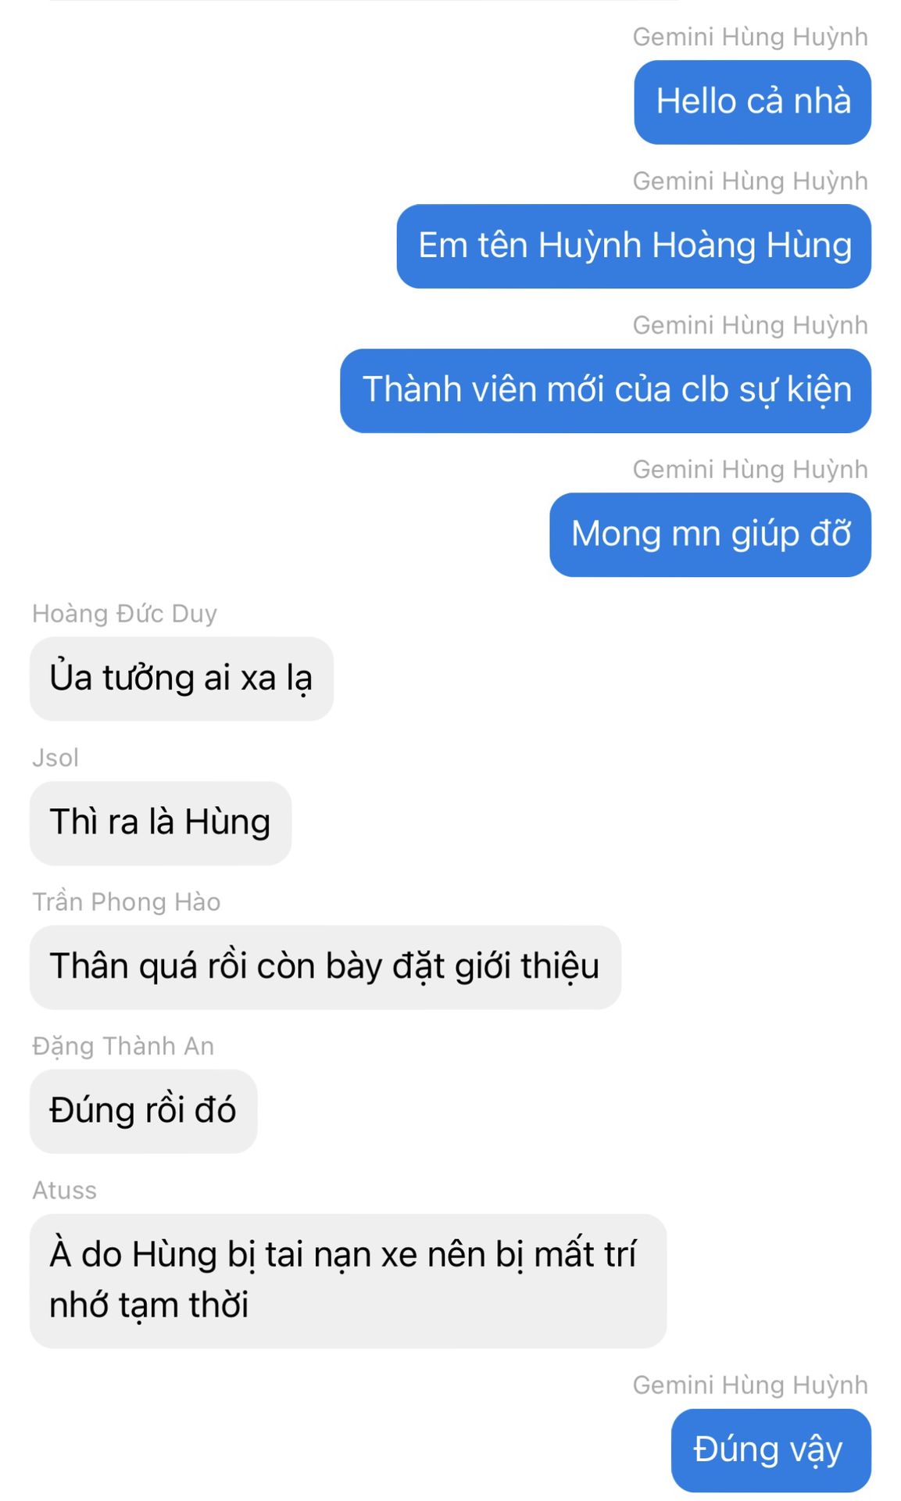
Task: Select the 'Em tên Huỳnh Hoàng Hùng' message
Action: [634, 246]
